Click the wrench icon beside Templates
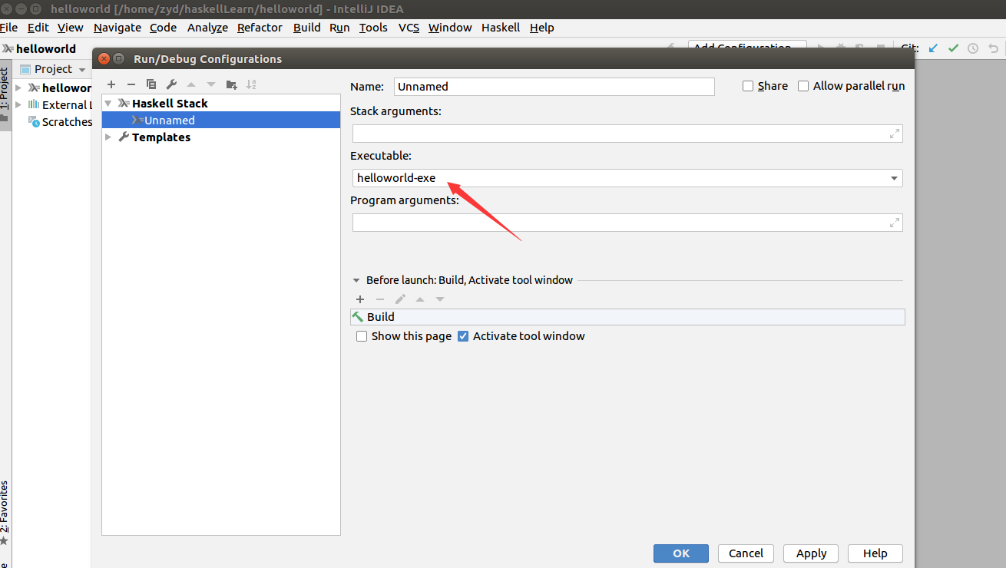This screenshot has width=1006, height=568. point(124,137)
